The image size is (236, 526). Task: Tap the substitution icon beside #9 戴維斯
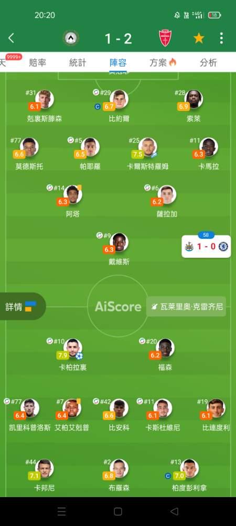[99, 236]
